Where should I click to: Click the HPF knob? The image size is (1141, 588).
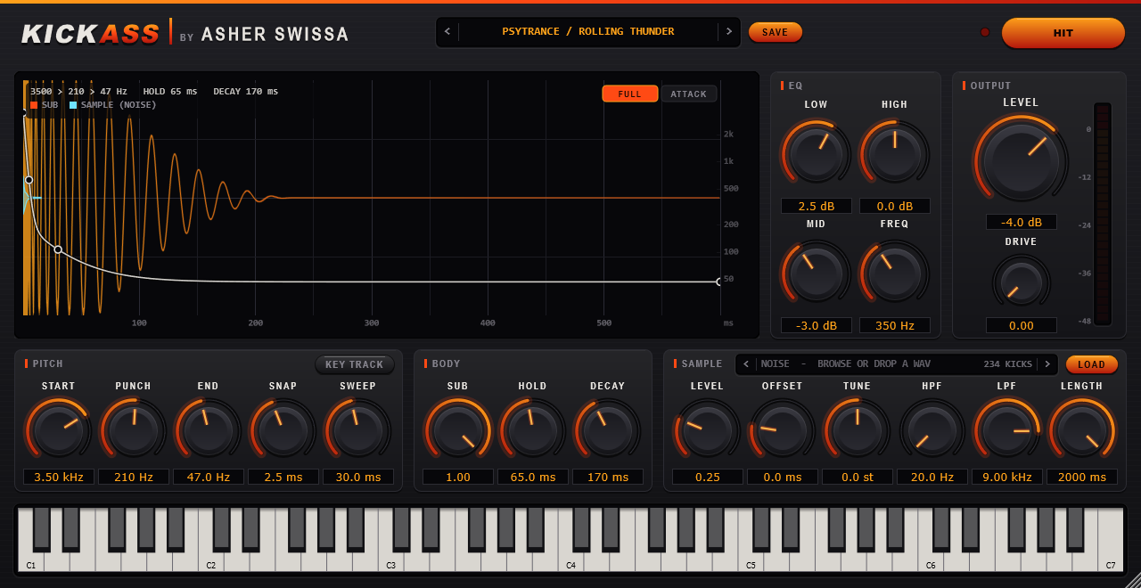click(x=932, y=429)
